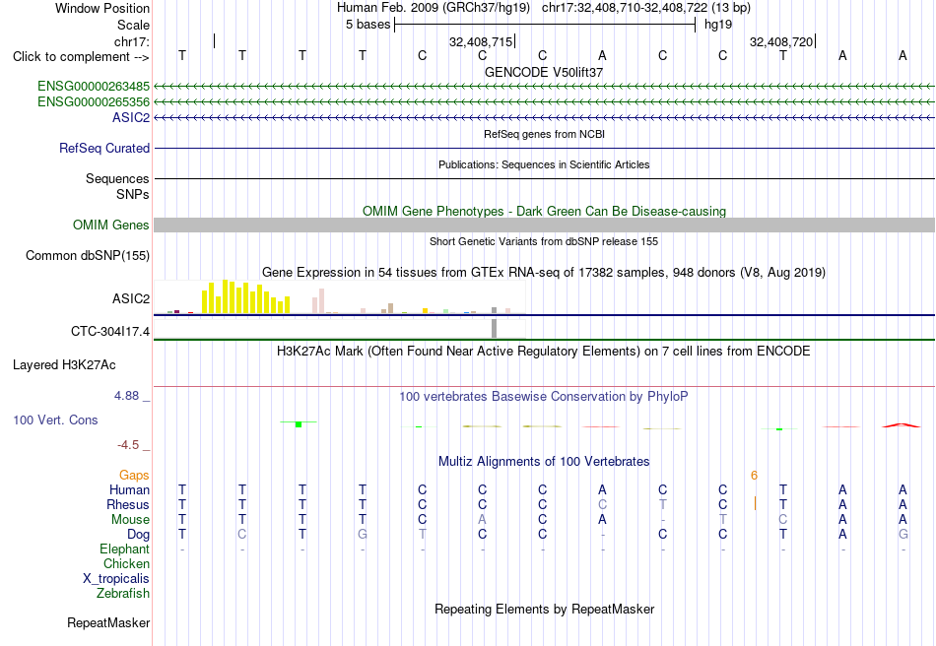The width and height of the screenshot is (936, 646).
Task: Click the 4.88 conservation scale maximum
Action: [x=126, y=396]
